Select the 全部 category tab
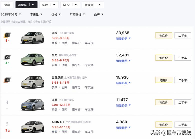 [7, 5]
